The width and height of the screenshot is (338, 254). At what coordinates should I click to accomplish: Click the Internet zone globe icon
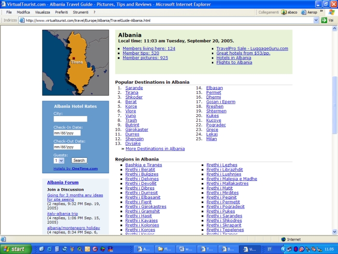(x=283, y=239)
